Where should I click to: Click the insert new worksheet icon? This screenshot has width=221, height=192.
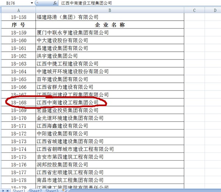click(64, 191)
